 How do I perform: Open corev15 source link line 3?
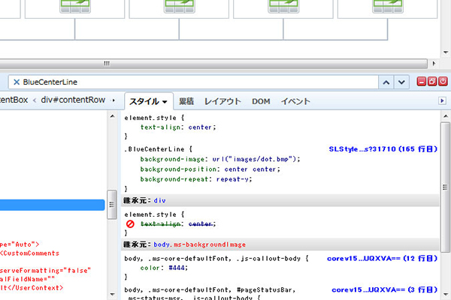tap(384, 289)
